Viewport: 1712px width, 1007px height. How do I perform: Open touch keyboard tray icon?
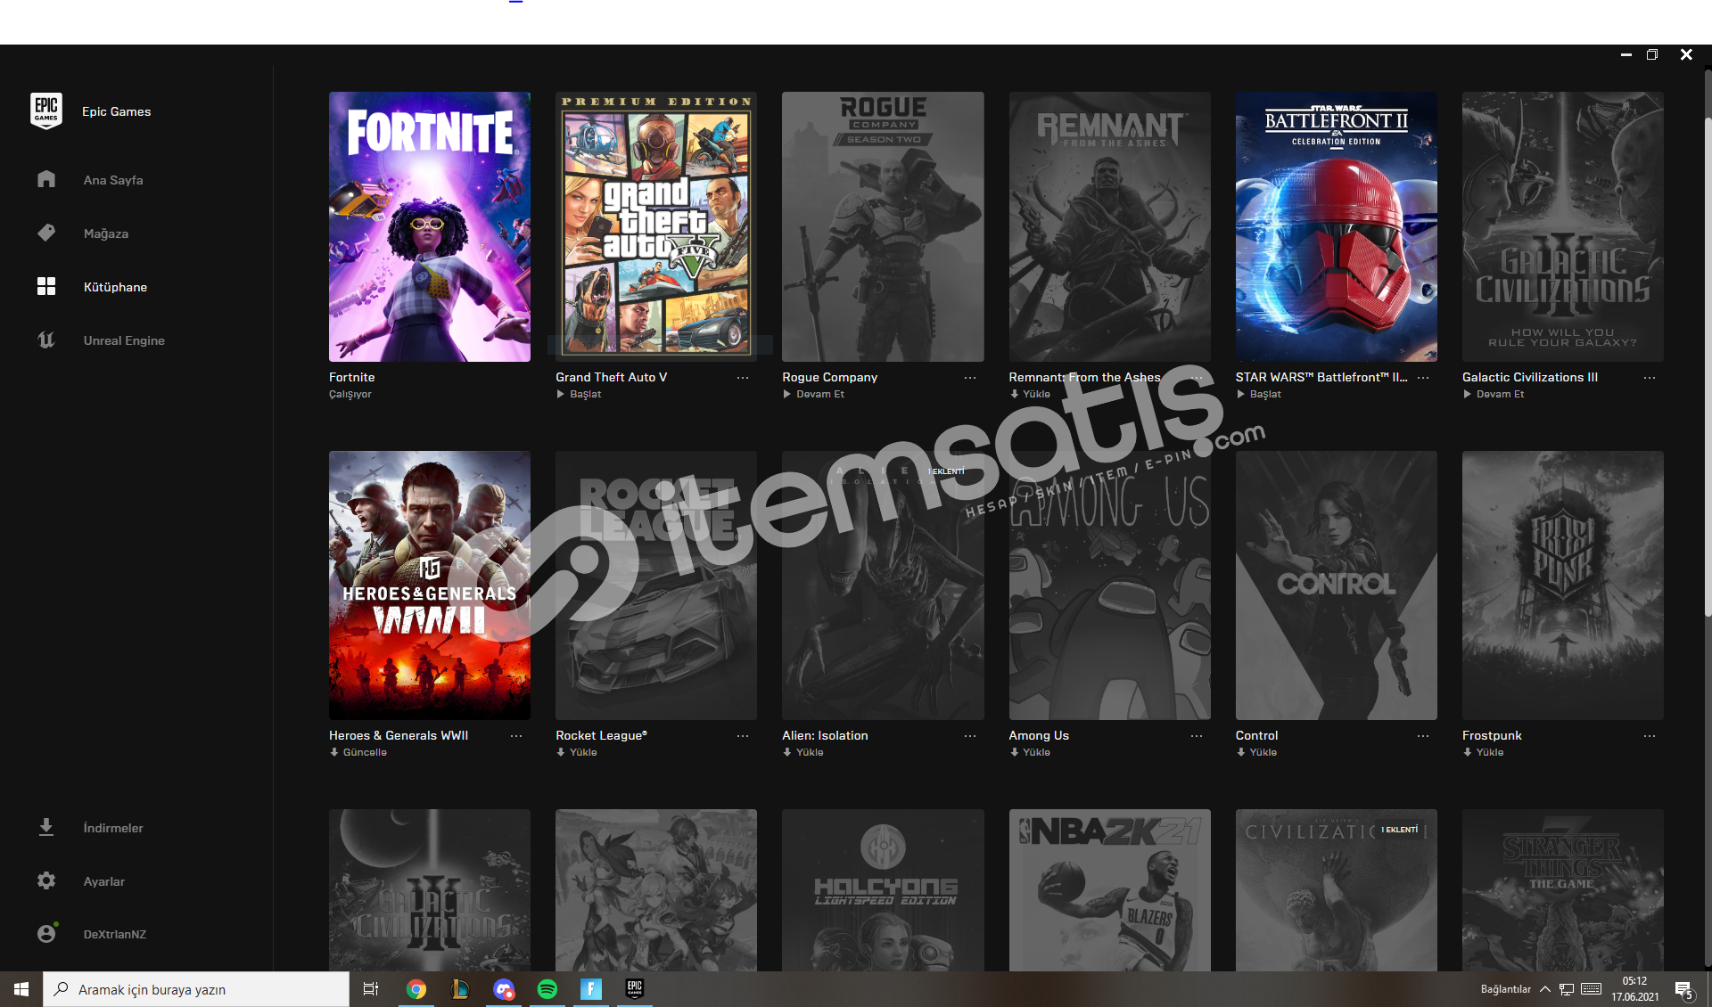point(1592,989)
